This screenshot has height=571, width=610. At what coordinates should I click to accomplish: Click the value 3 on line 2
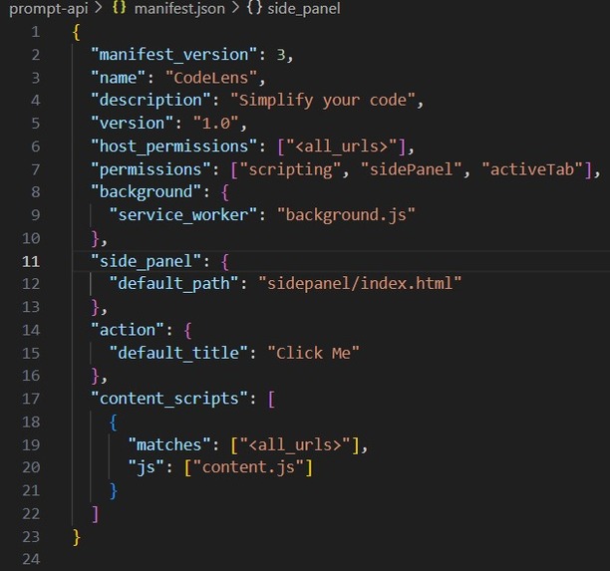click(281, 55)
